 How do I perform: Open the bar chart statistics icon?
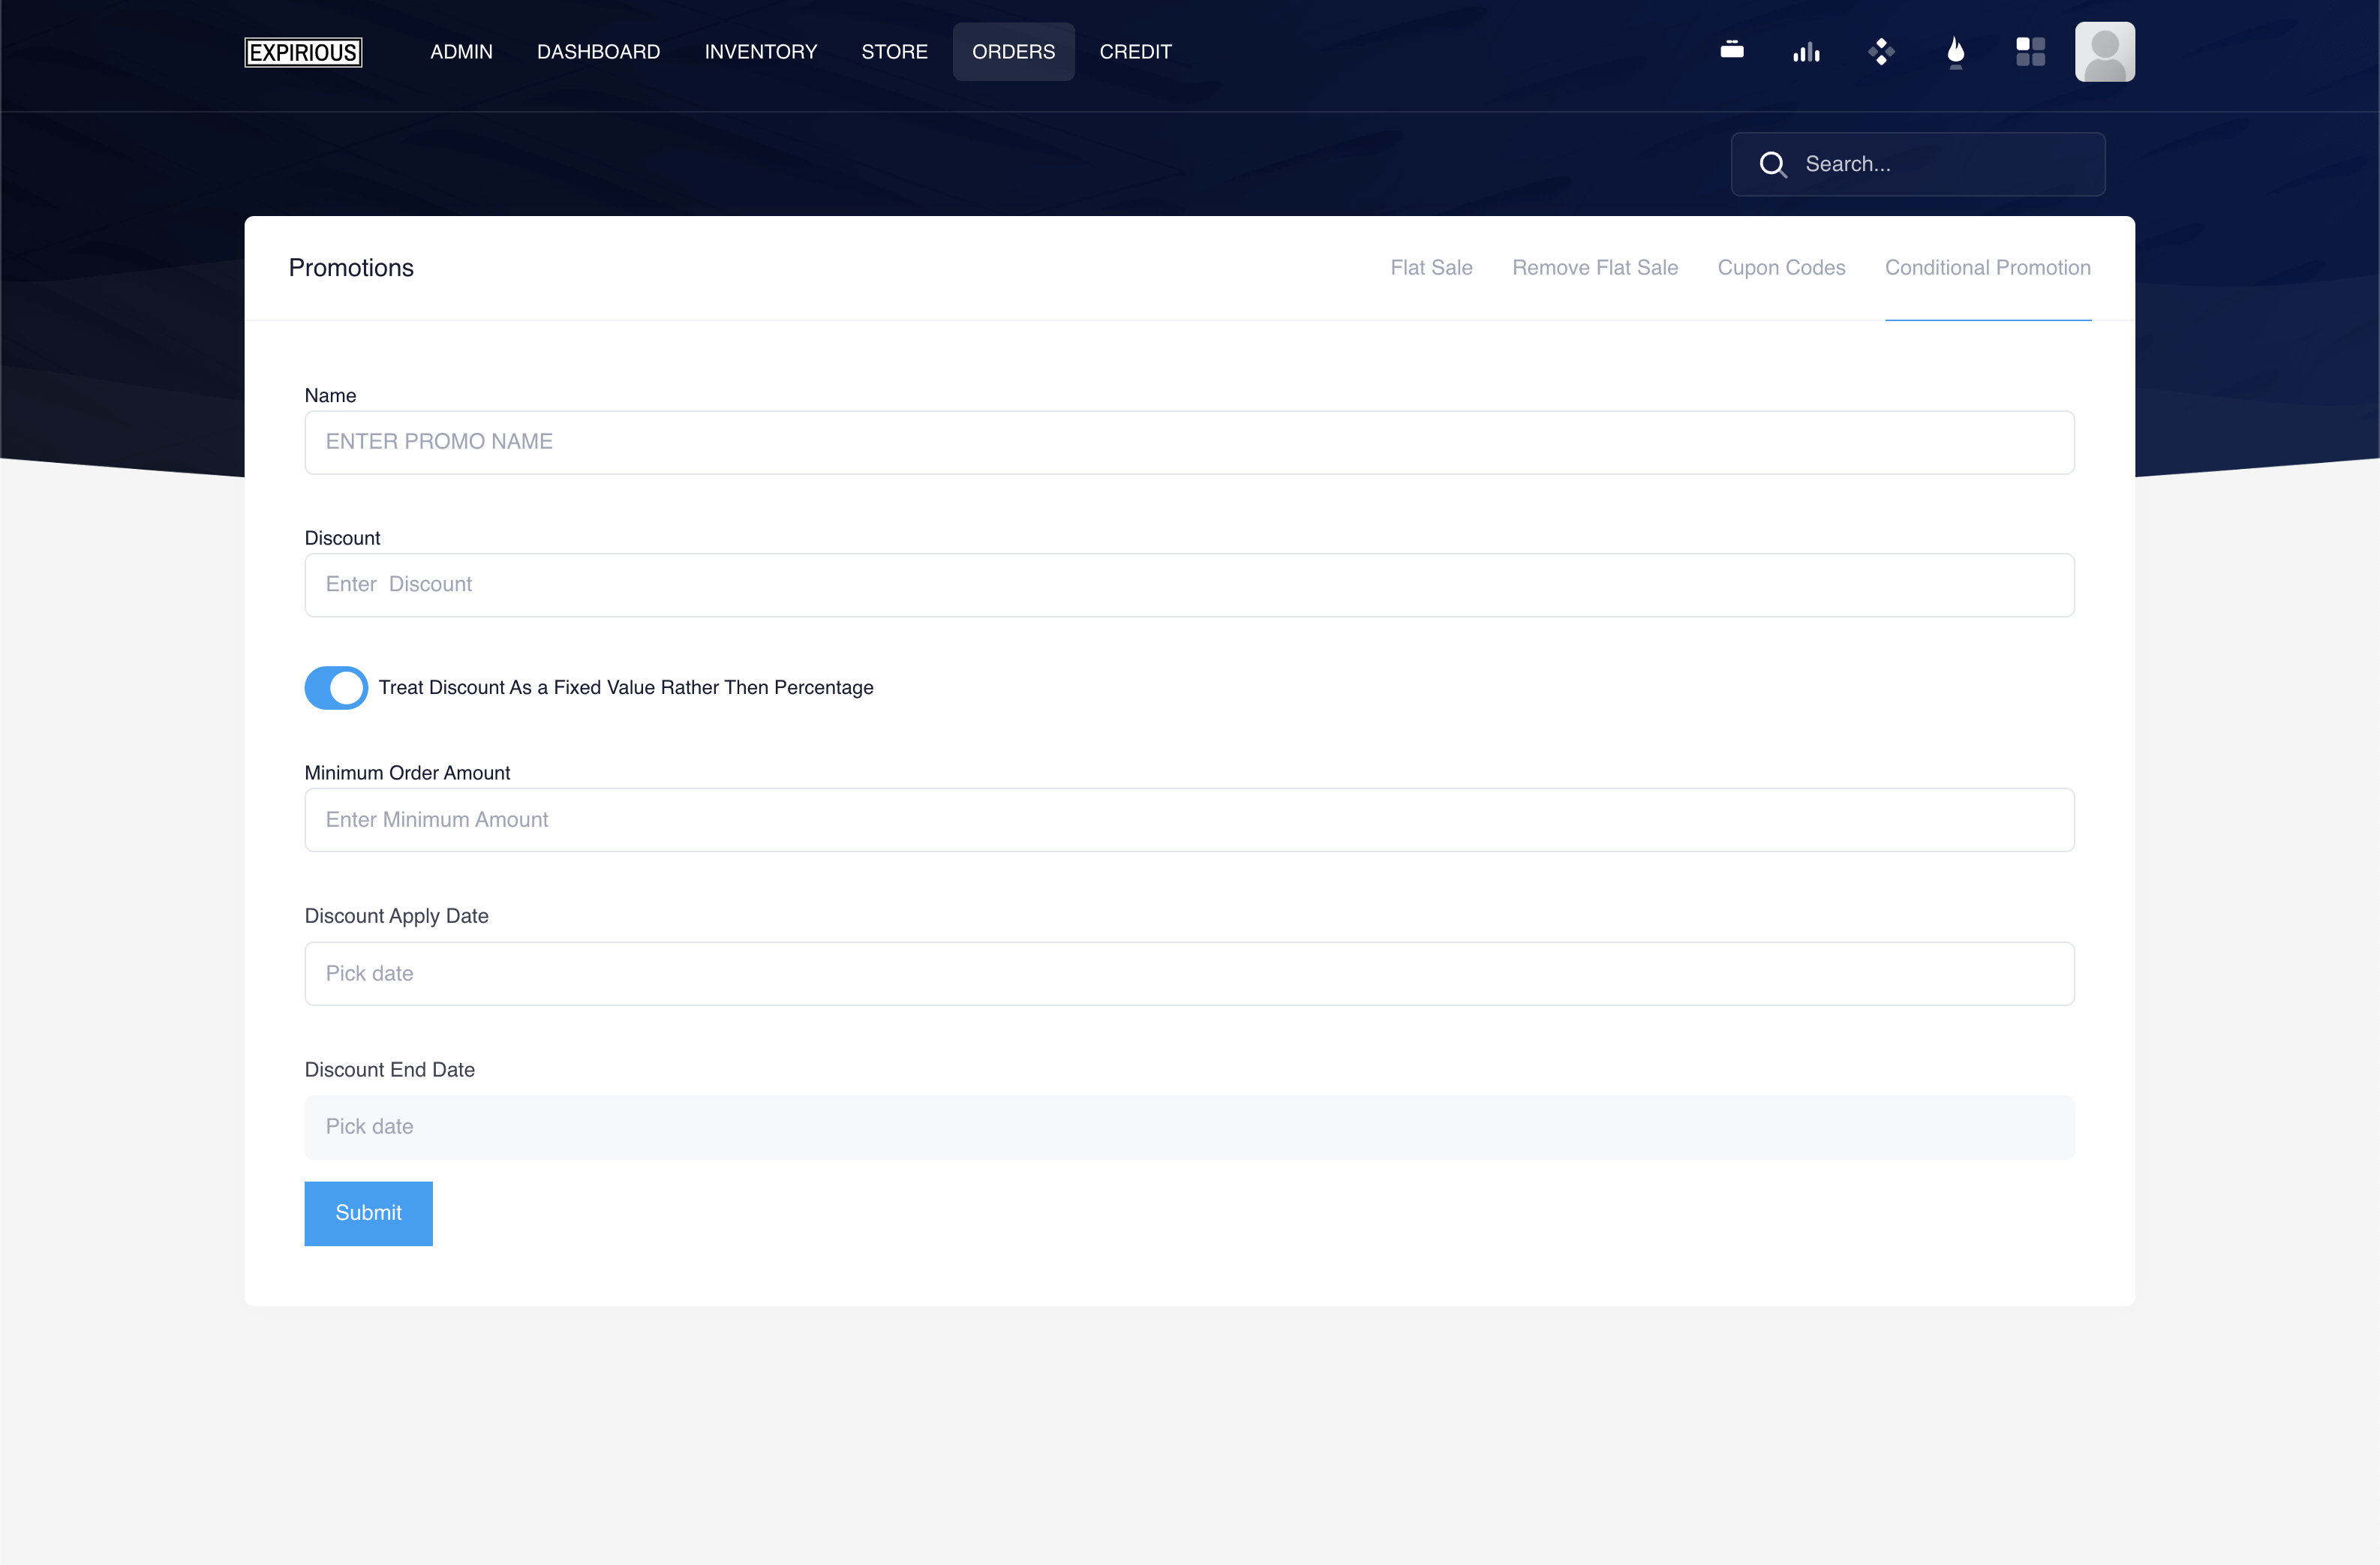coord(1806,51)
